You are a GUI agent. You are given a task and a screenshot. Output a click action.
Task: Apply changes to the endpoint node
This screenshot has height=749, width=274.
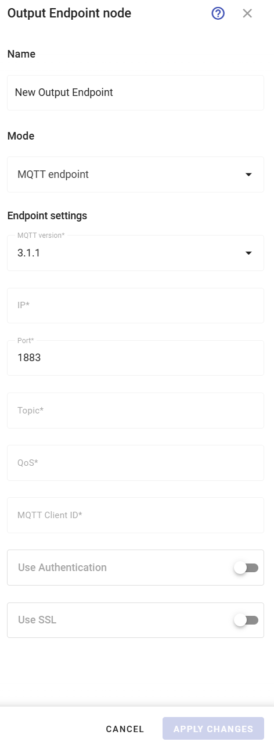213,729
